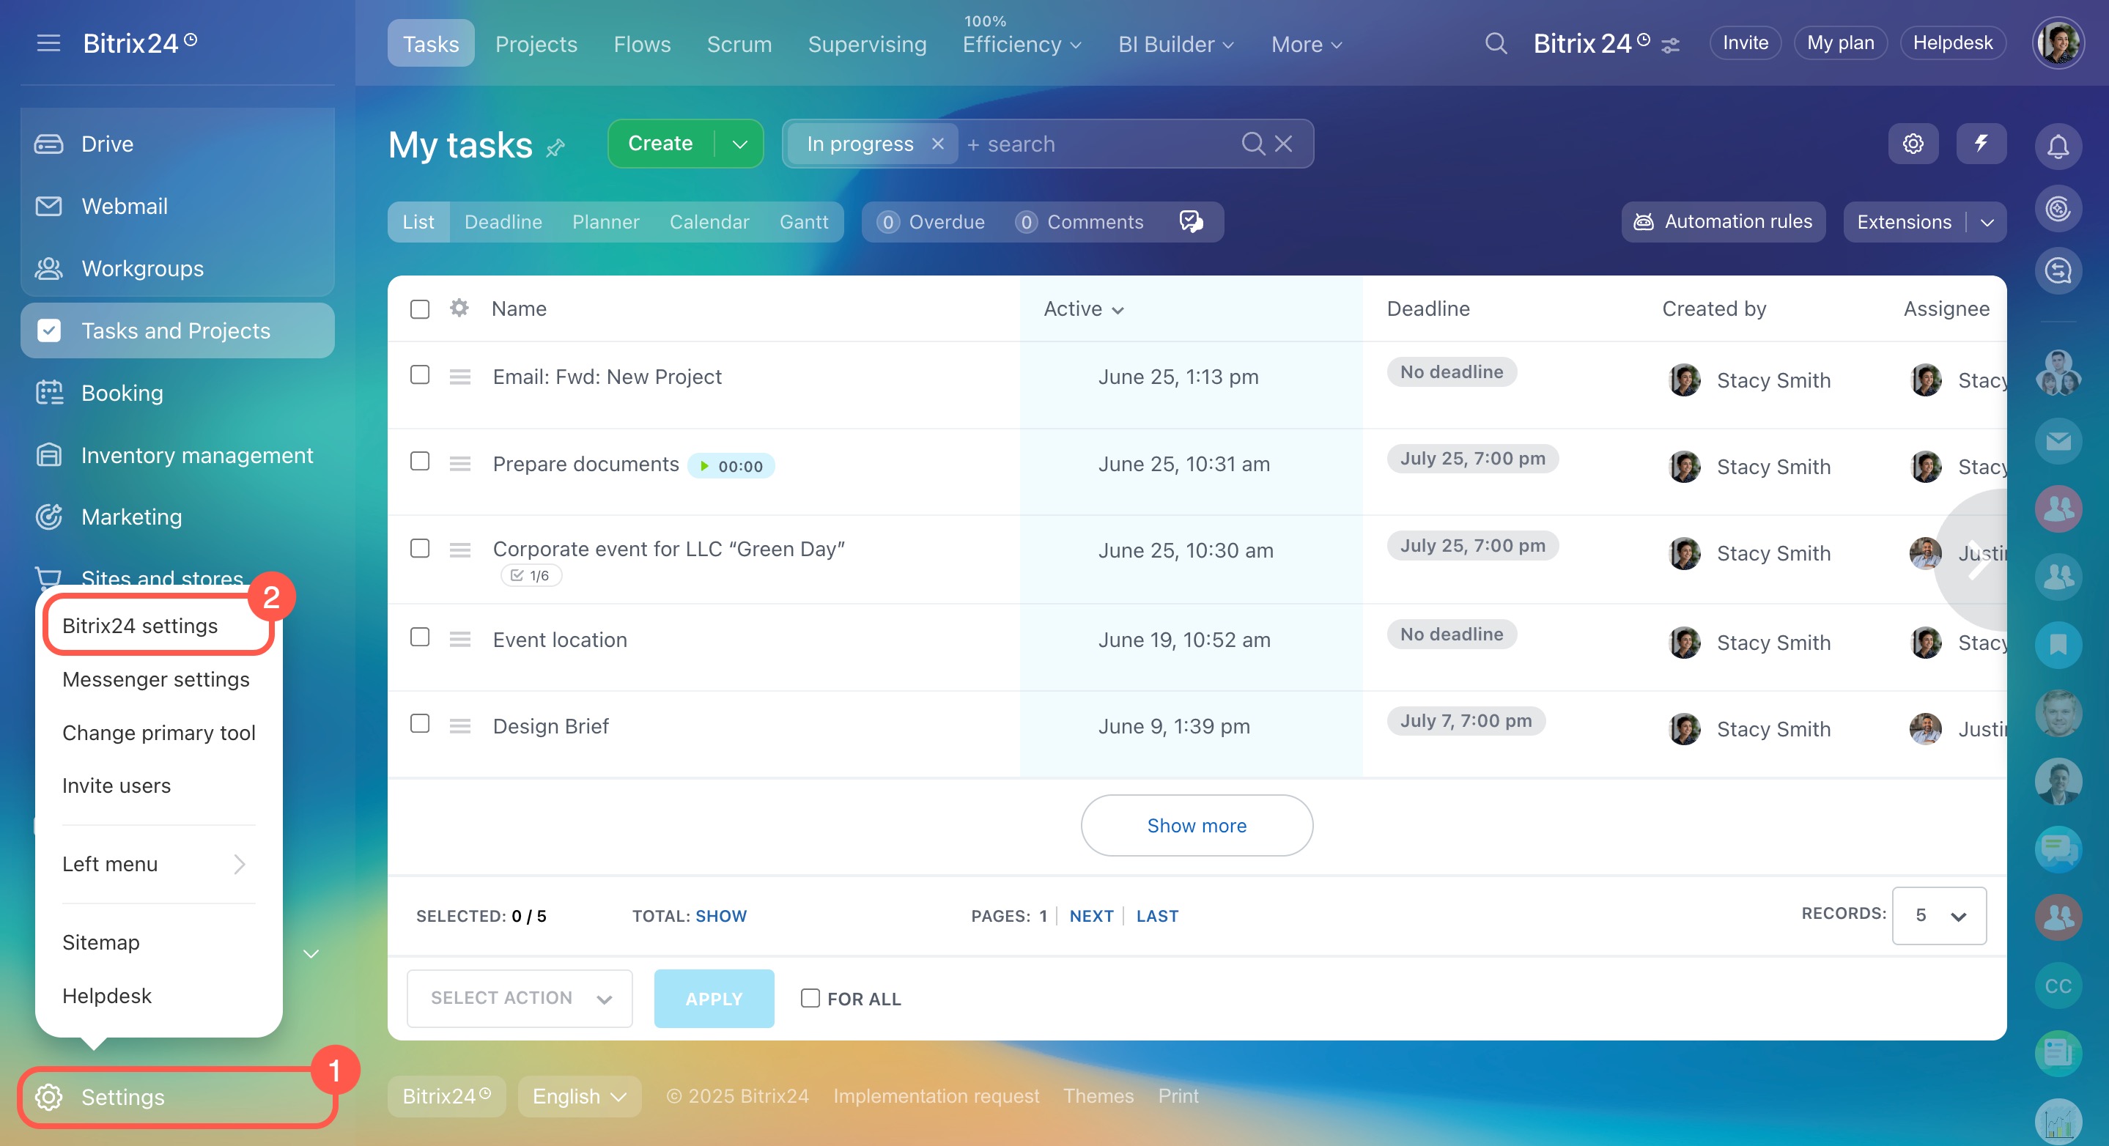
Task: Tick the FOR ALL checkbox
Action: [x=810, y=998]
